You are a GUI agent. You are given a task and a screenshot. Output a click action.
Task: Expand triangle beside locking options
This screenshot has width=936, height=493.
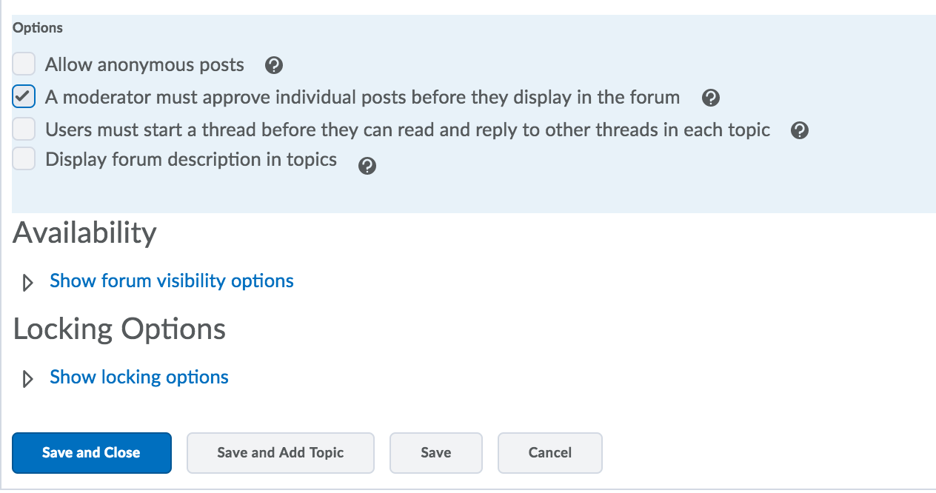[x=28, y=379]
